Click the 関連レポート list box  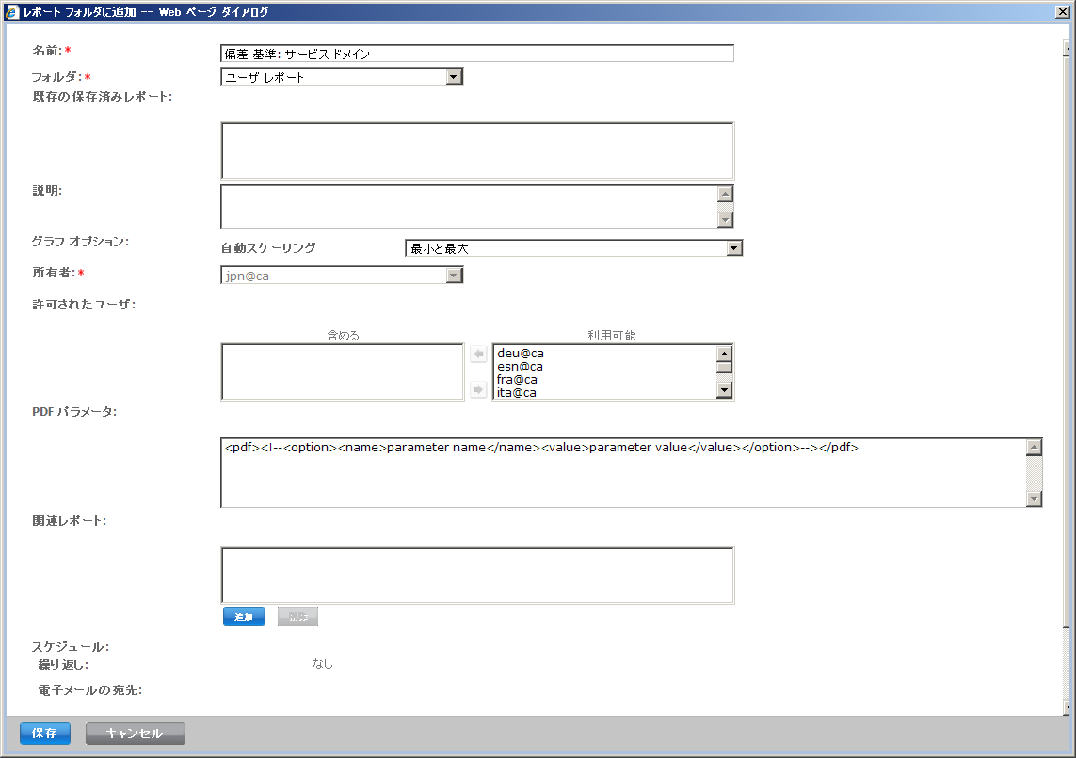click(477, 576)
